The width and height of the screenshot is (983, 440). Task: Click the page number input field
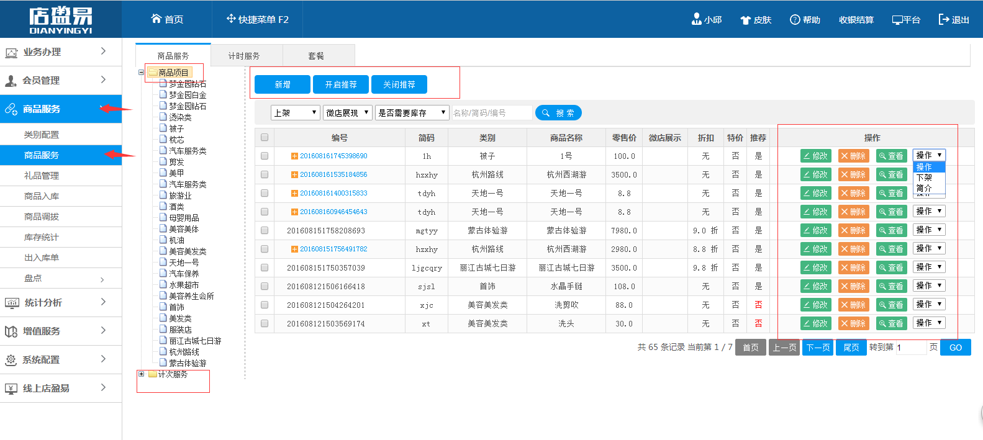click(x=911, y=348)
